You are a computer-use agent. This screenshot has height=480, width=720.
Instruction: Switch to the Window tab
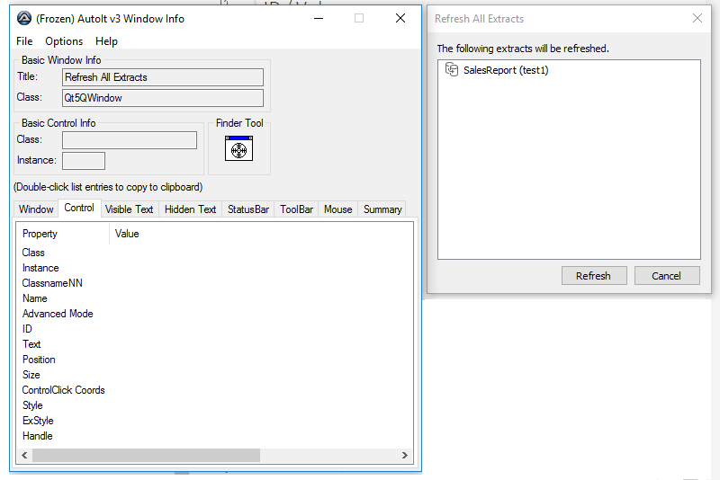[36, 209]
